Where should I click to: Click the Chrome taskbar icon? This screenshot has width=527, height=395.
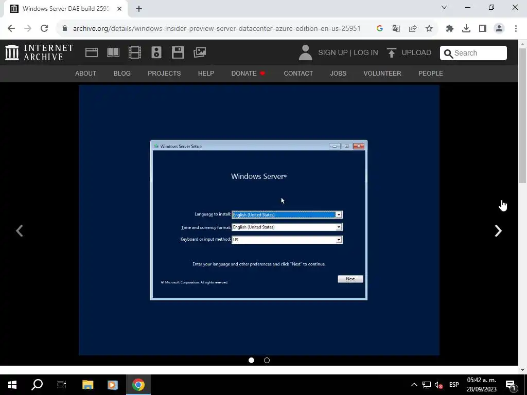tap(138, 385)
